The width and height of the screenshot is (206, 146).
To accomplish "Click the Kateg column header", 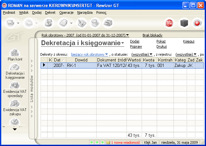I will point(180,60).
